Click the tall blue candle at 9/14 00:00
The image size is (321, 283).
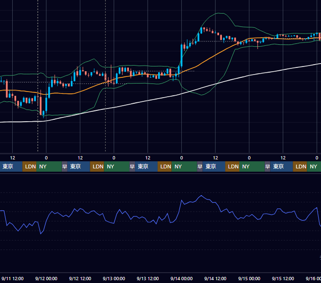pyautogui.click(x=181, y=55)
